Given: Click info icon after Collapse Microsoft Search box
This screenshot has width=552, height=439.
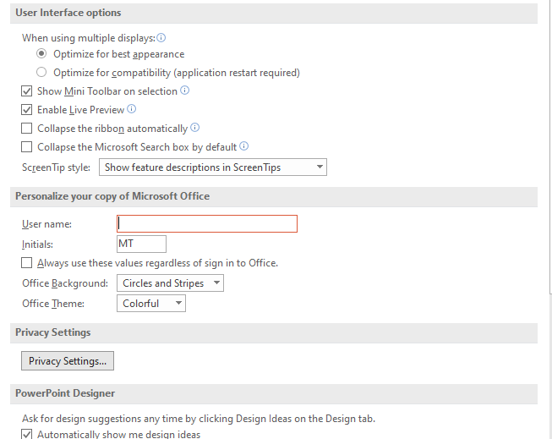Looking at the screenshot, I should [x=244, y=146].
